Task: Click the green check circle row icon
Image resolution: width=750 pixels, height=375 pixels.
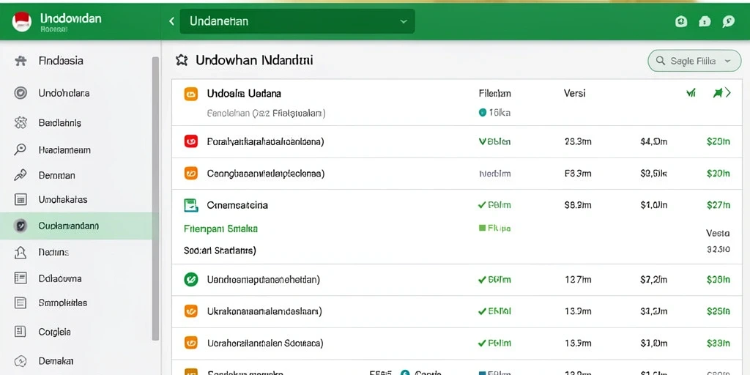Action: (190, 279)
